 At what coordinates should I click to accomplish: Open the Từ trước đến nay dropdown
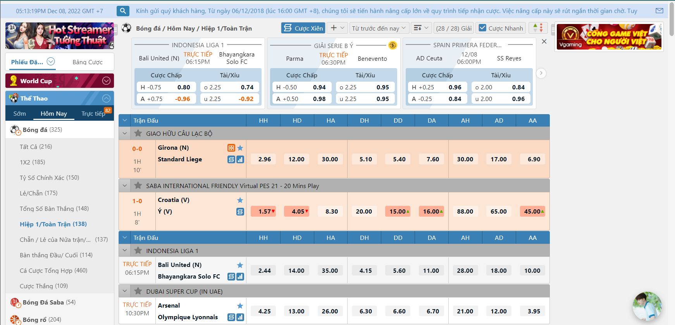[378, 28]
